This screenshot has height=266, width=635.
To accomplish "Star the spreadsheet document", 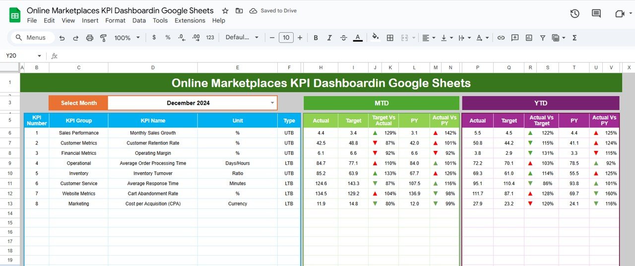I will (x=225, y=10).
